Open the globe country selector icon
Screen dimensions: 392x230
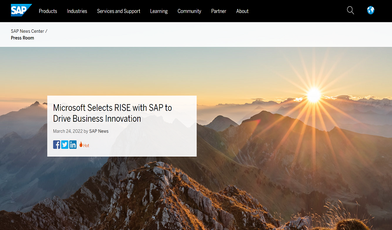(x=370, y=10)
